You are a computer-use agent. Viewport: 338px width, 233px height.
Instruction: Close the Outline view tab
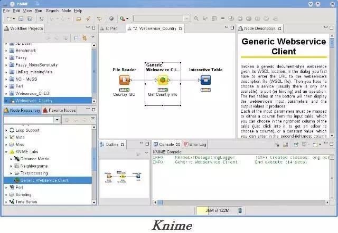coord(123,144)
